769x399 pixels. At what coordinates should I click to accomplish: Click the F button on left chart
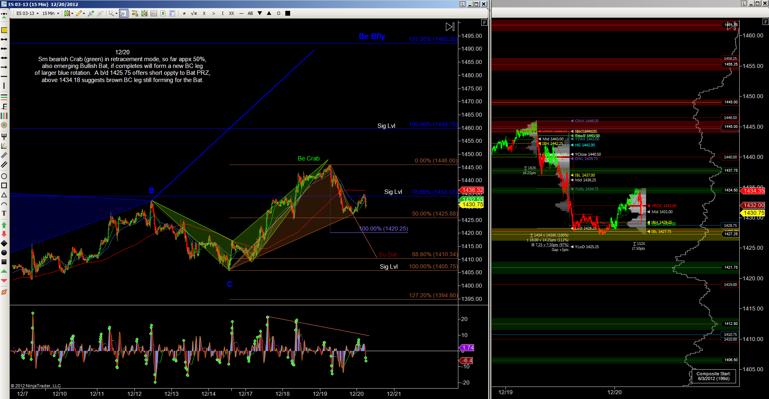click(x=484, y=23)
